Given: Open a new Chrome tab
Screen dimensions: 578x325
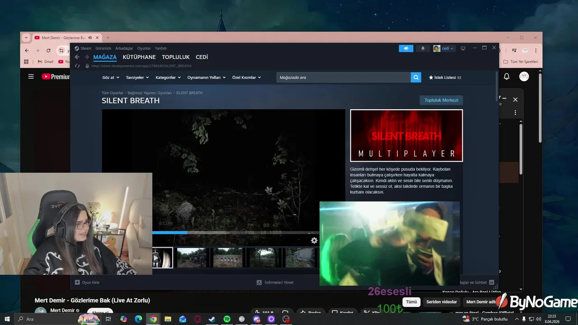Looking at the screenshot, I should 107,38.
